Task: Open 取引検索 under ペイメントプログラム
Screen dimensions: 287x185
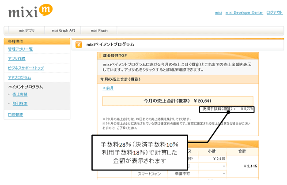Action: click(x=20, y=104)
